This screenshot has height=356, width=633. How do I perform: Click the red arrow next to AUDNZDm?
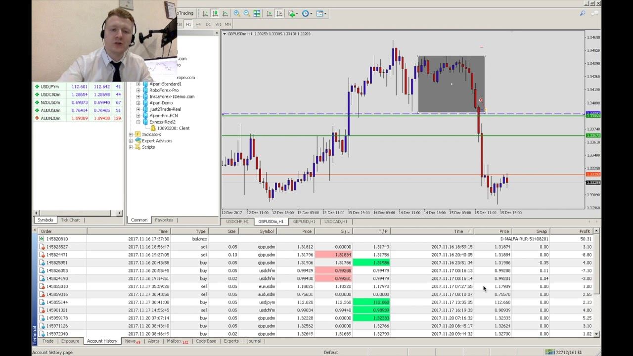[37, 118]
